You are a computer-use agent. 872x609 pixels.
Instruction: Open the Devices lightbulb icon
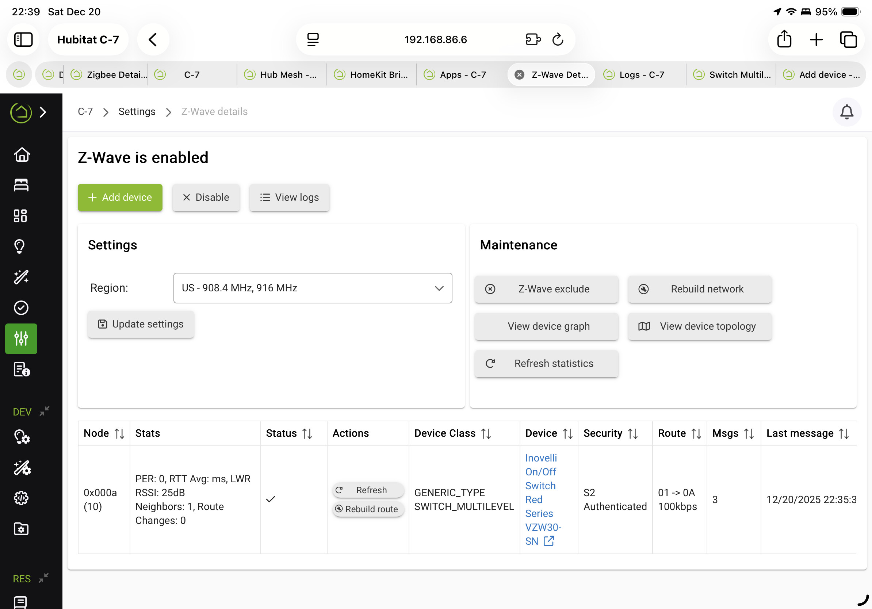coord(20,246)
